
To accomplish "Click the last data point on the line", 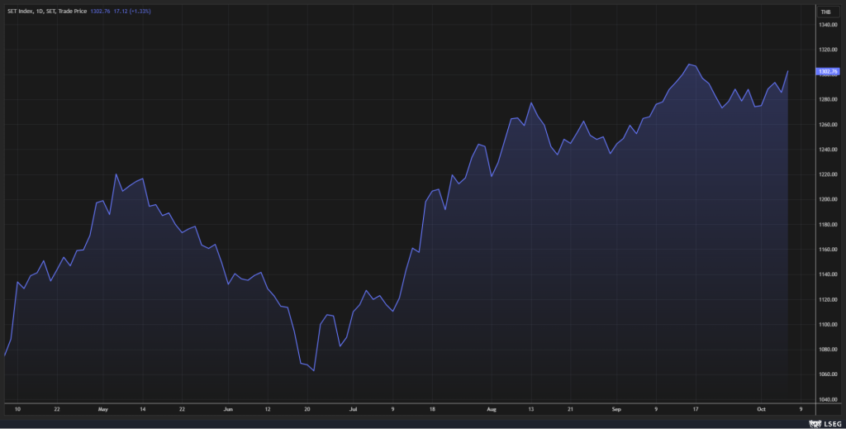I will point(788,71).
